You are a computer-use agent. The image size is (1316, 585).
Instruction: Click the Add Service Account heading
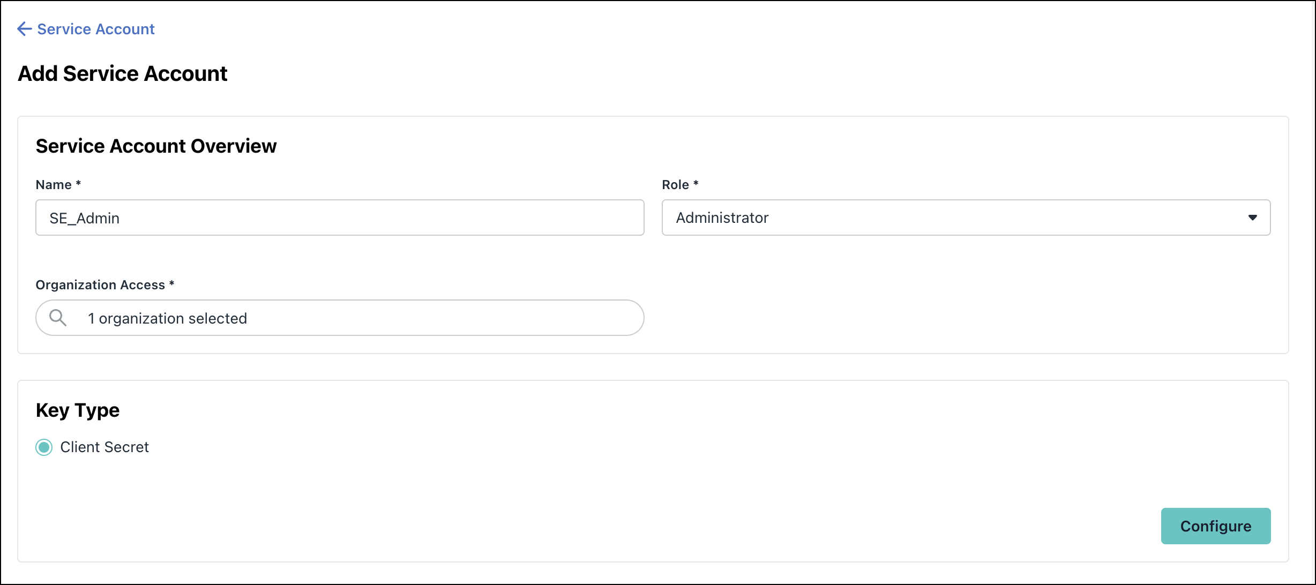point(123,73)
